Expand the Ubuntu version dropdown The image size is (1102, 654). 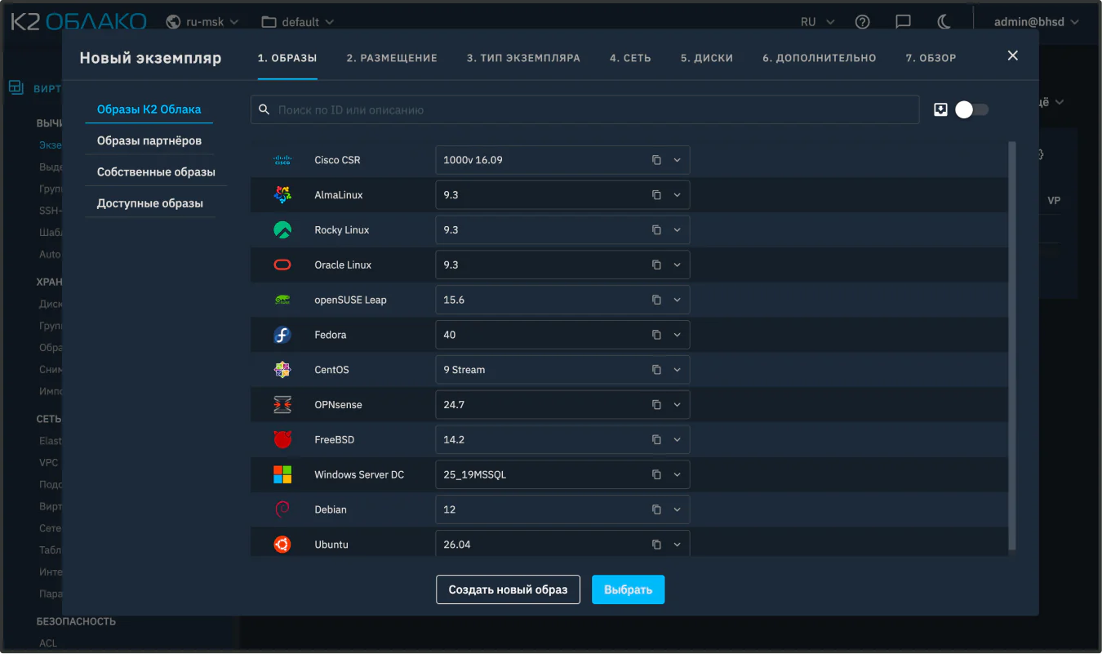[x=677, y=545]
